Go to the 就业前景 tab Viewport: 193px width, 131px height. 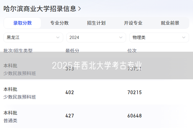point(170,23)
